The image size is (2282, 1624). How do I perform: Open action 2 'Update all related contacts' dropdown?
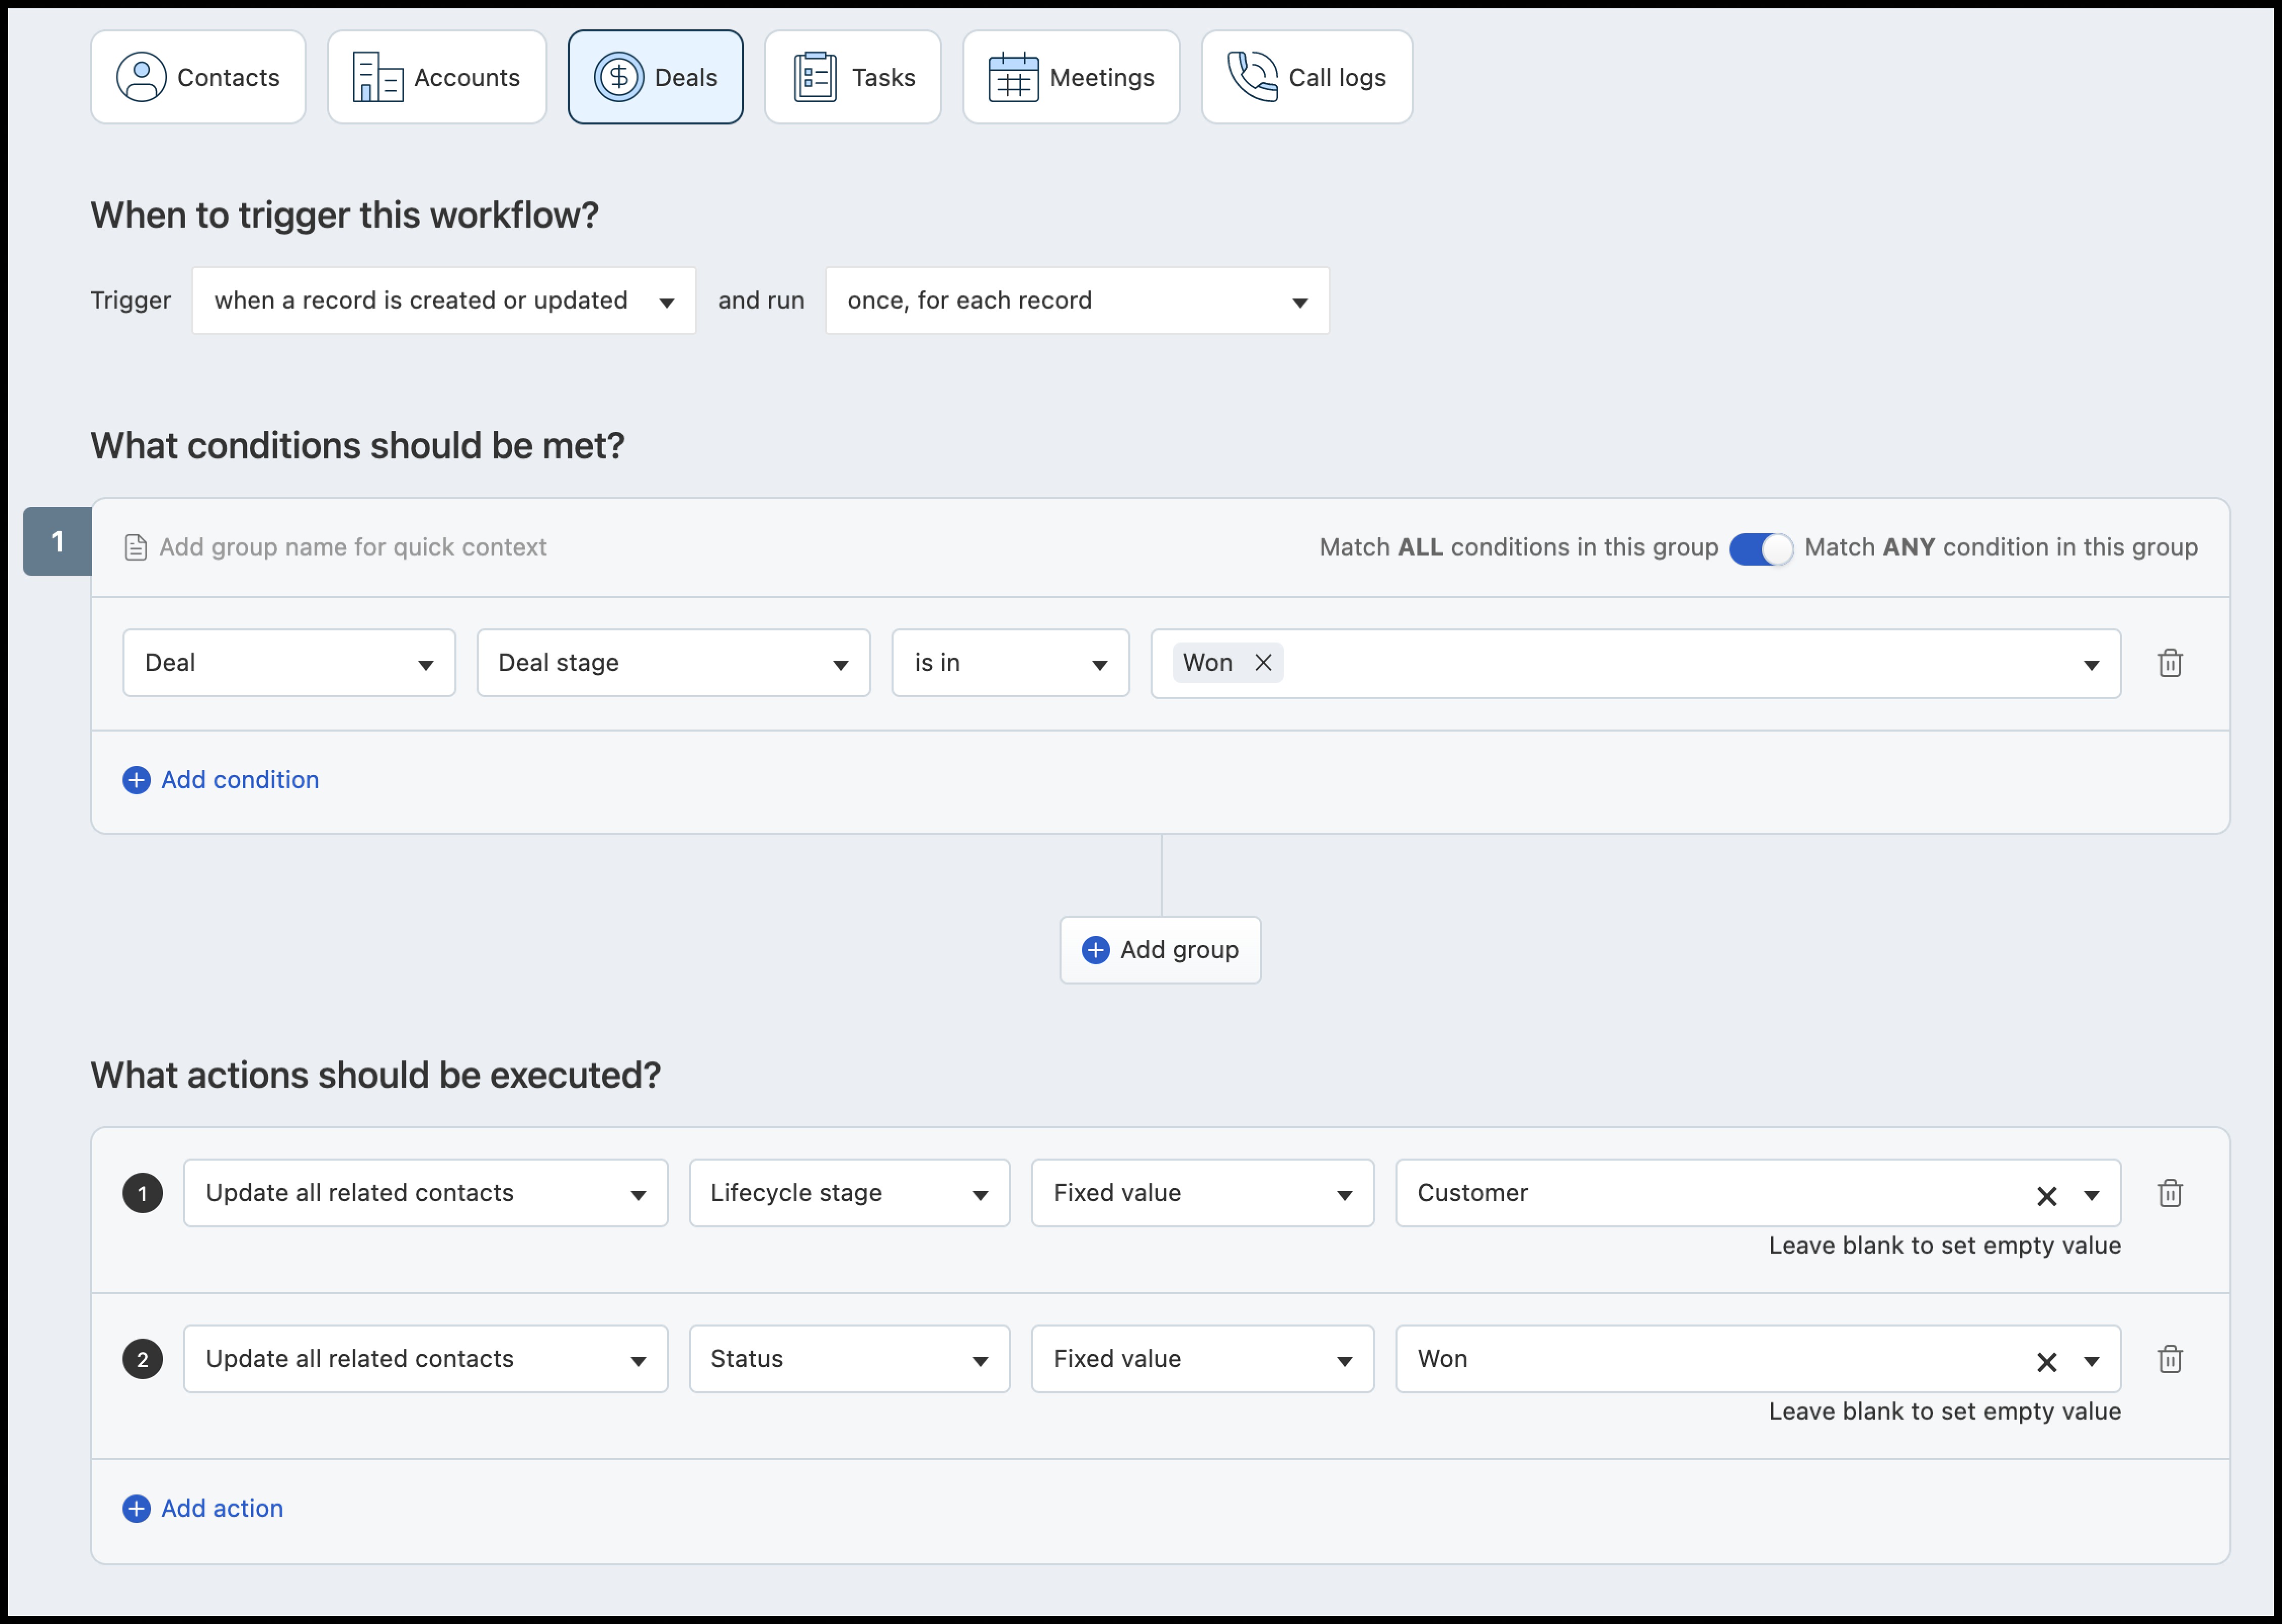pos(426,1359)
